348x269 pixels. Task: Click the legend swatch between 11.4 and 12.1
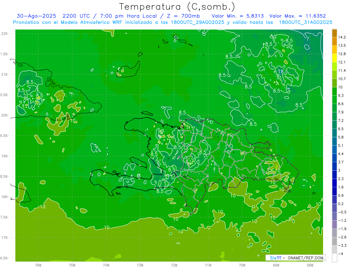pos(334,66)
